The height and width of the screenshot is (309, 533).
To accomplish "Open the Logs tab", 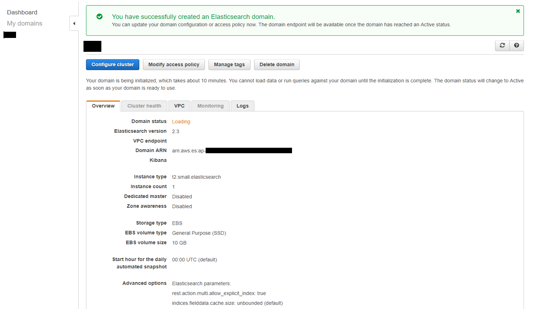I will (242, 106).
